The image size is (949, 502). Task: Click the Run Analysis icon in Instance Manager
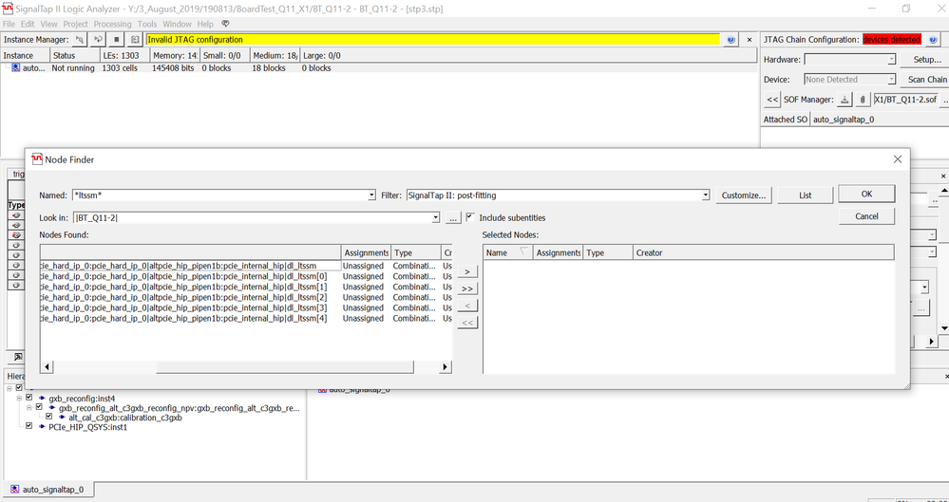coord(81,40)
